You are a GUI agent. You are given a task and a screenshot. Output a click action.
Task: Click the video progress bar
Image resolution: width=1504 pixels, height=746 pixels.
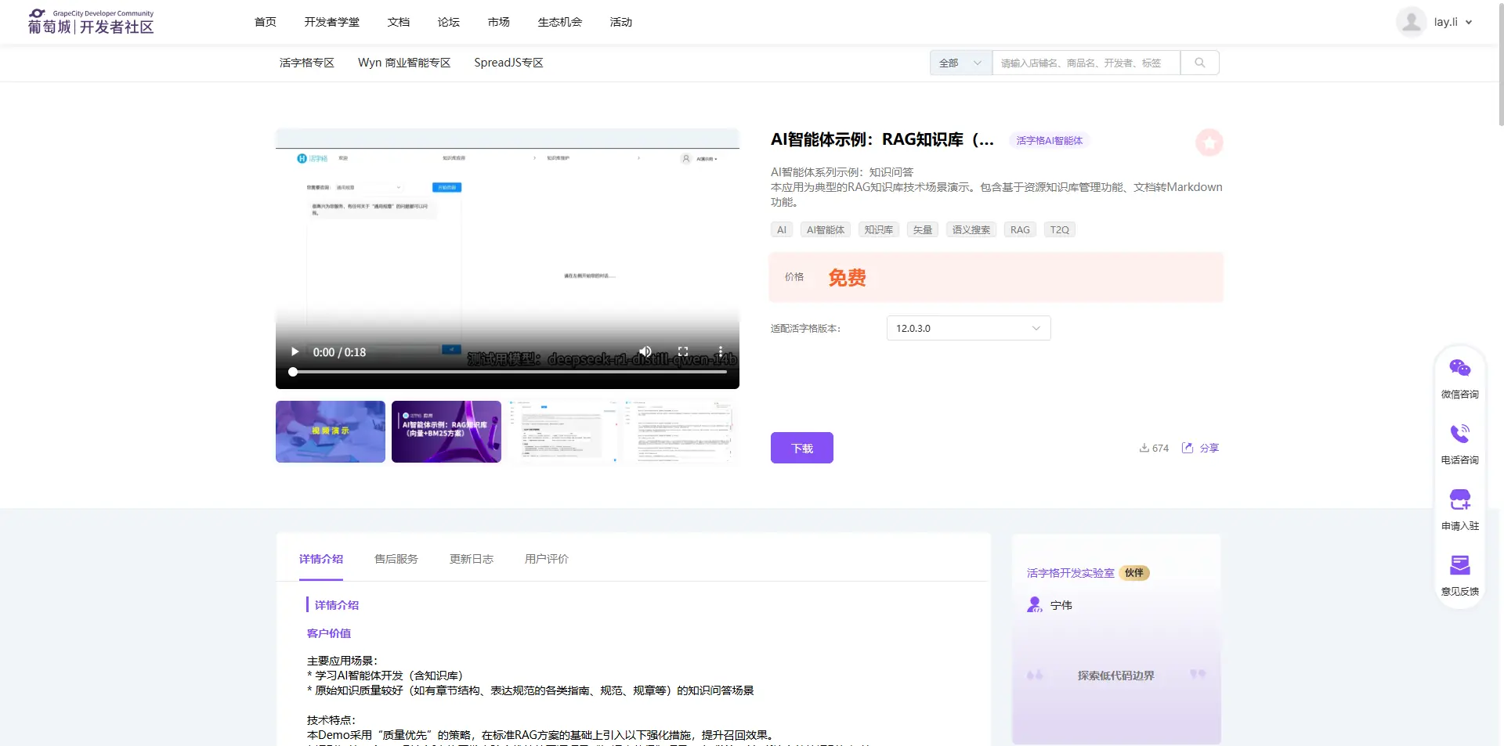(508, 372)
